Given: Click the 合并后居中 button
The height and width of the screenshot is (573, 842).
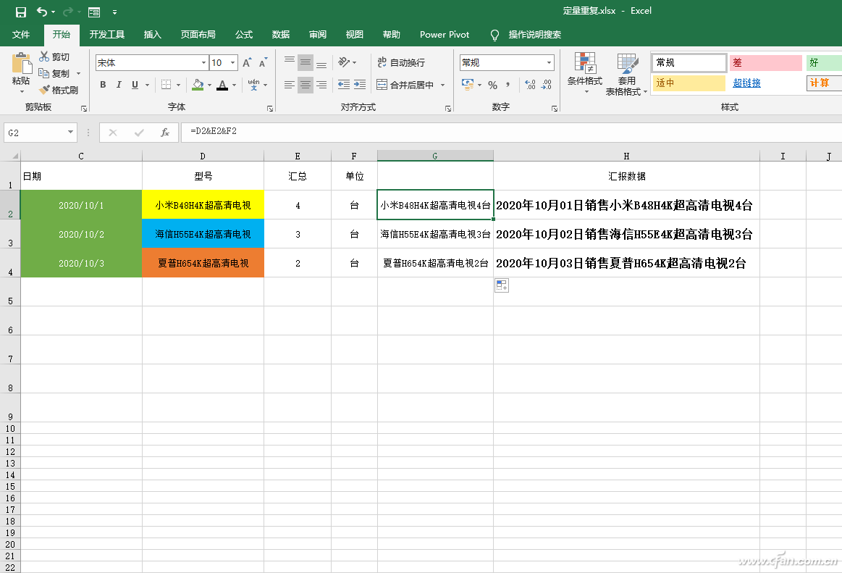Looking at the screenshot, I should click(x=406, y=85).
